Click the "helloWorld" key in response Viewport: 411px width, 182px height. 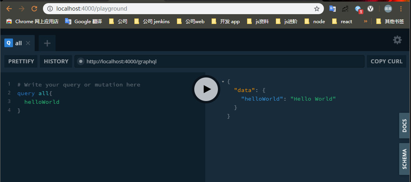click(x=262, y=99)
